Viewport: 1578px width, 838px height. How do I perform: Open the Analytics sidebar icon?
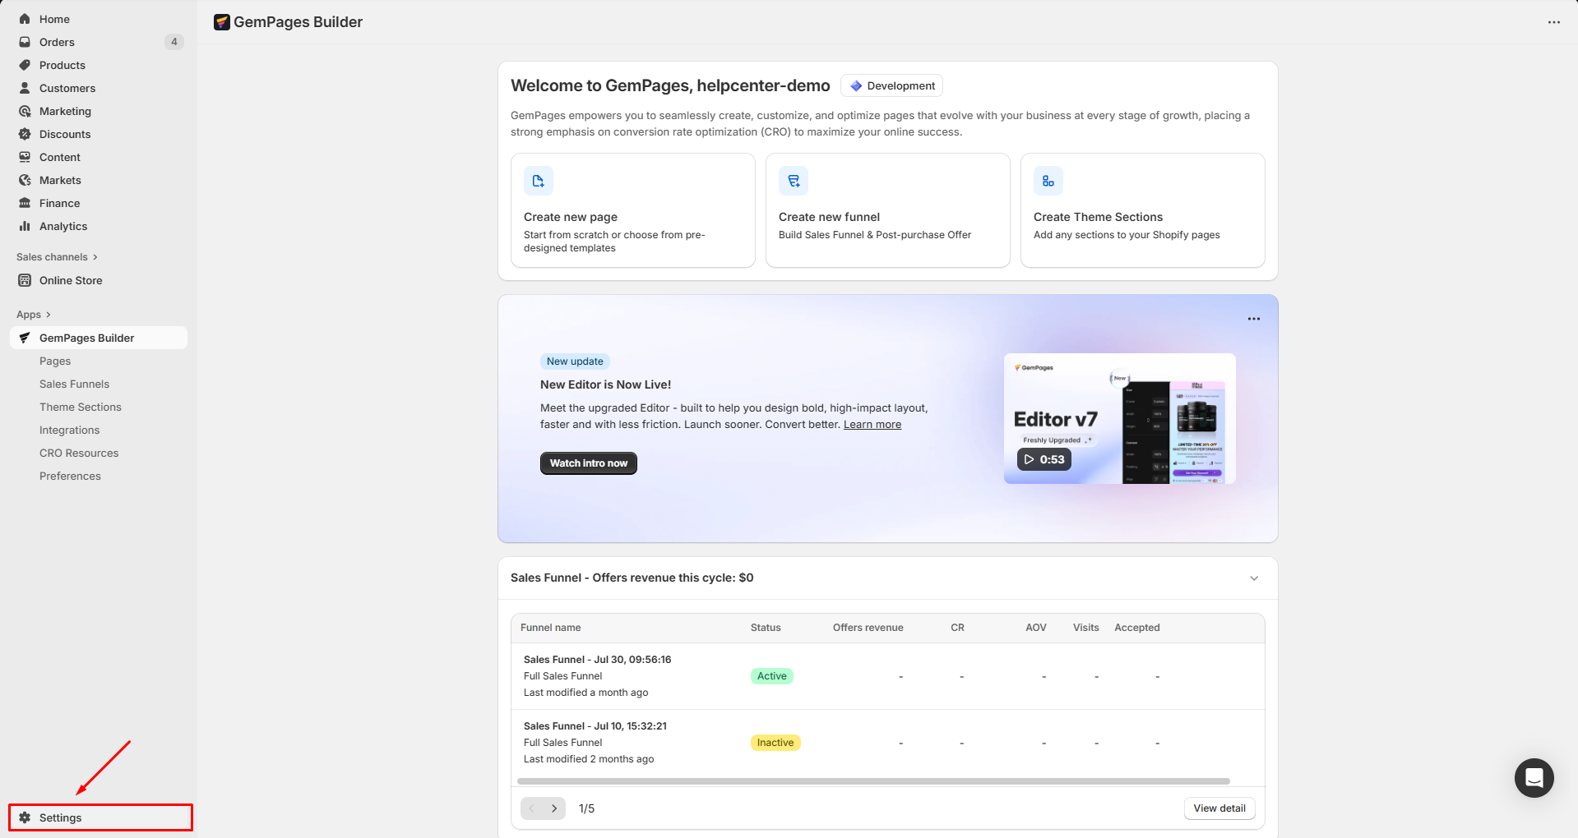[x=25, y=226]
